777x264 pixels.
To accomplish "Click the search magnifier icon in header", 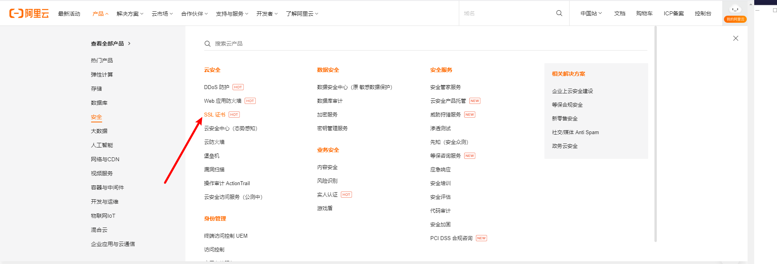I will pos(559,13).
